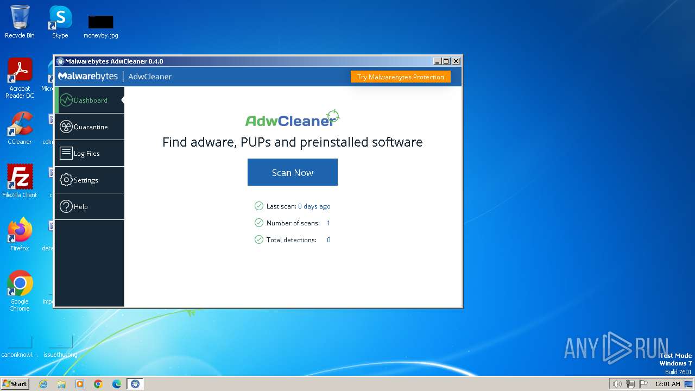Click the Last scan checkmark icon
Image resolution: width=695 pixels, height=391 pixels.
coord(259,206)
